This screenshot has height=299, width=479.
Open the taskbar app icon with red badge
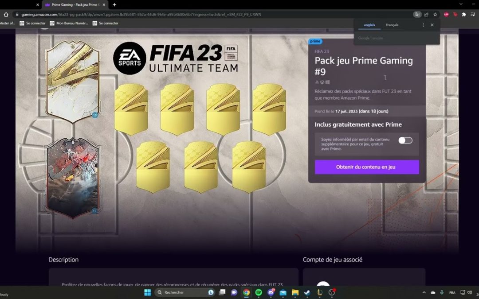pyautogui.click(x=332, y=292)
